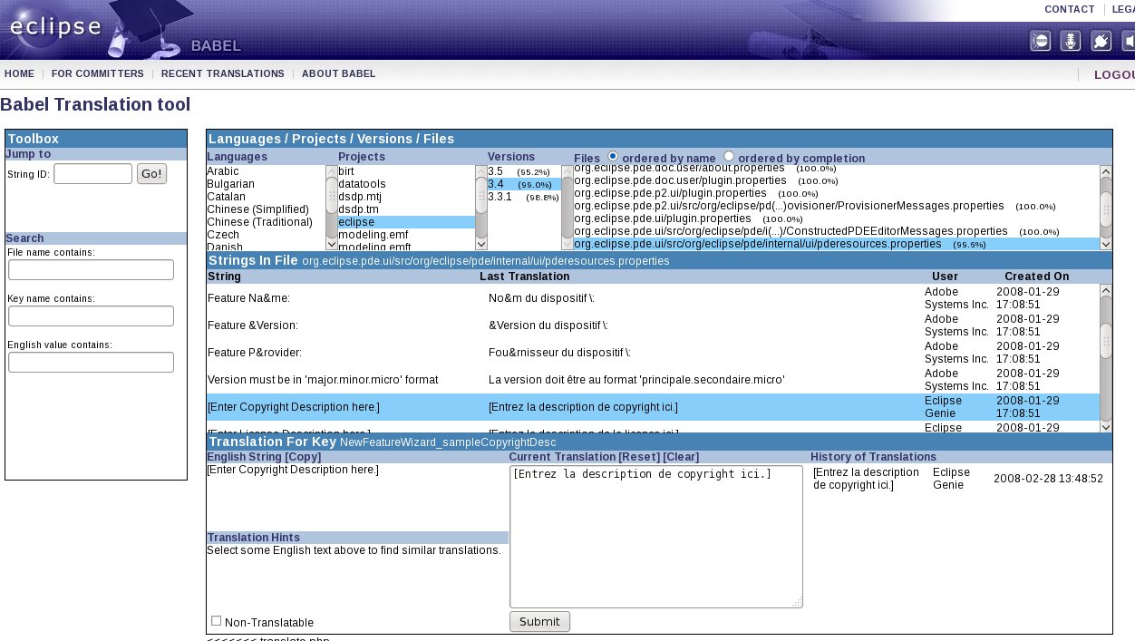Select the 'Feature &Version:' string row
Viewport: 1135px width, 641px height.
click(653, 325)
